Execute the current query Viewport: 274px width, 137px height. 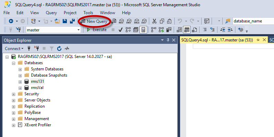pyautogui.click(x=97, y=30)
